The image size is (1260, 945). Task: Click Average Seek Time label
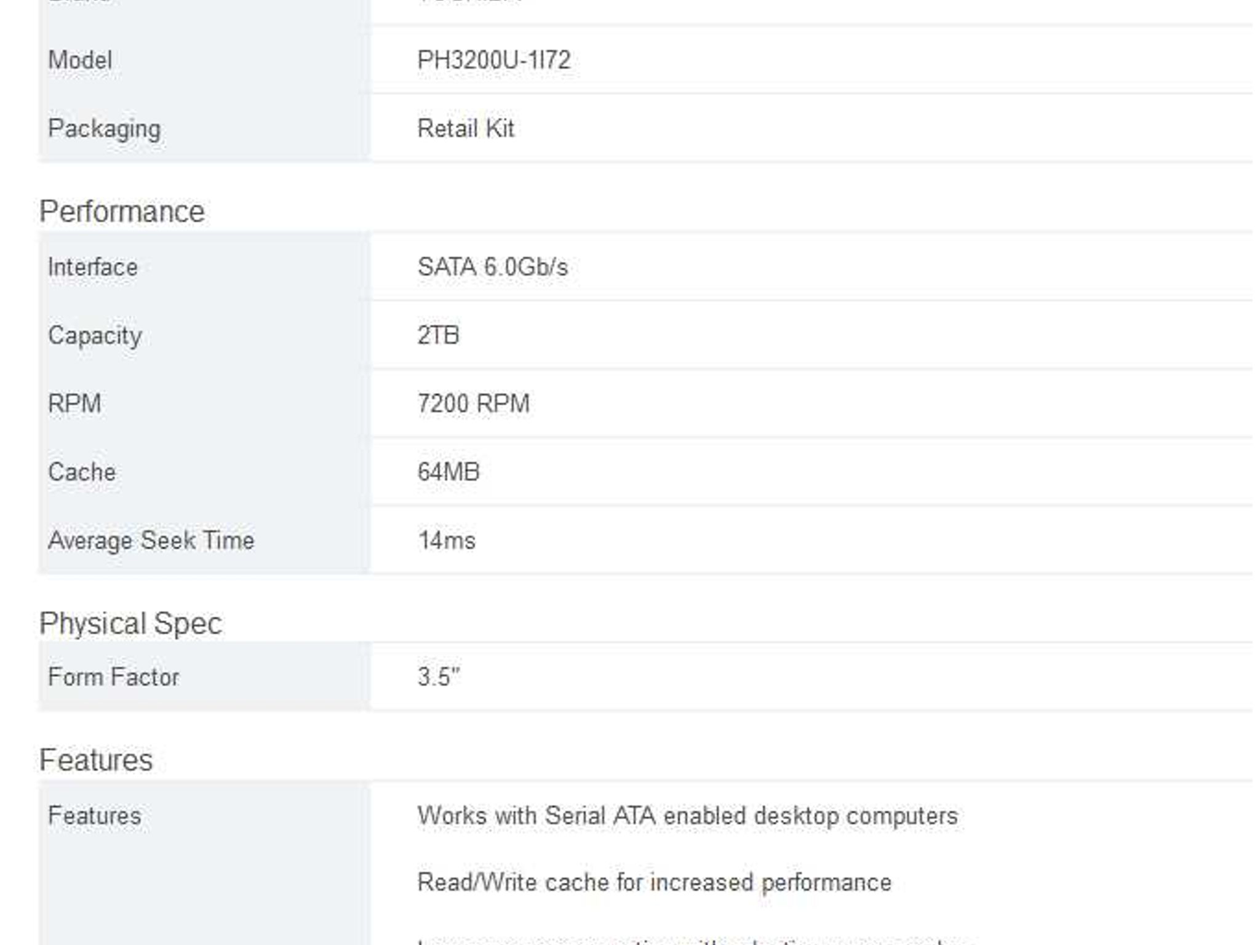(x=151, y=540)
